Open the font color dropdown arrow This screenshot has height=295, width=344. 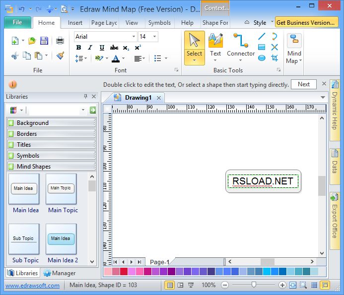coord(123,59)
